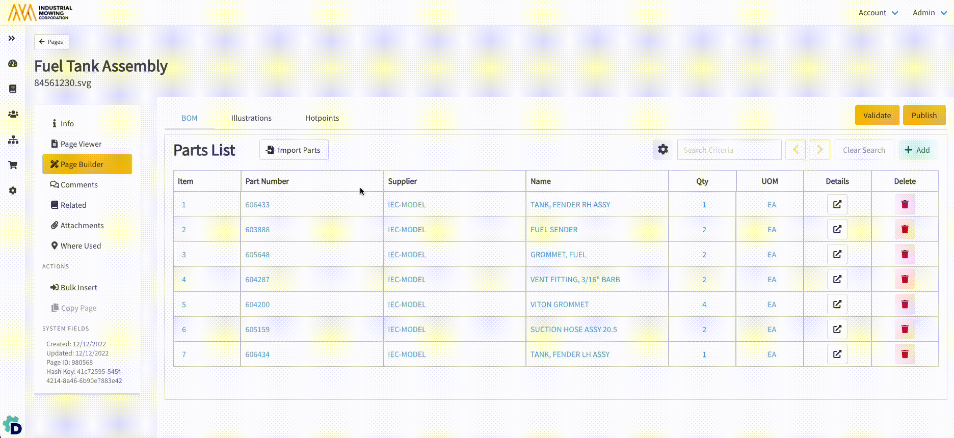Open the users group icon in sidebar
Viewport: 954px width, 438px height.
pyautogui.click(x=13, y=114)
